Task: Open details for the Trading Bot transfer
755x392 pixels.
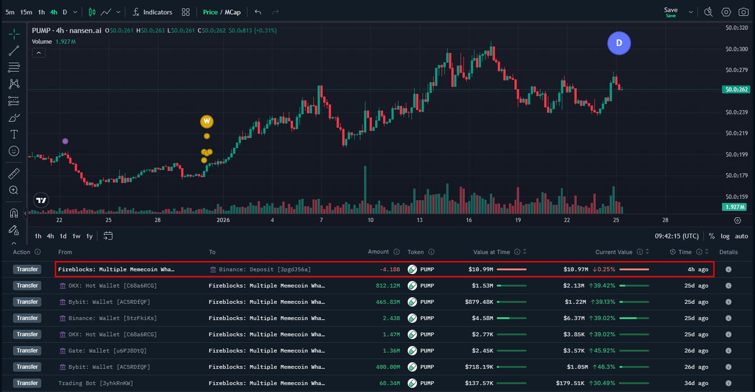Action: click(x=729, y=383)
